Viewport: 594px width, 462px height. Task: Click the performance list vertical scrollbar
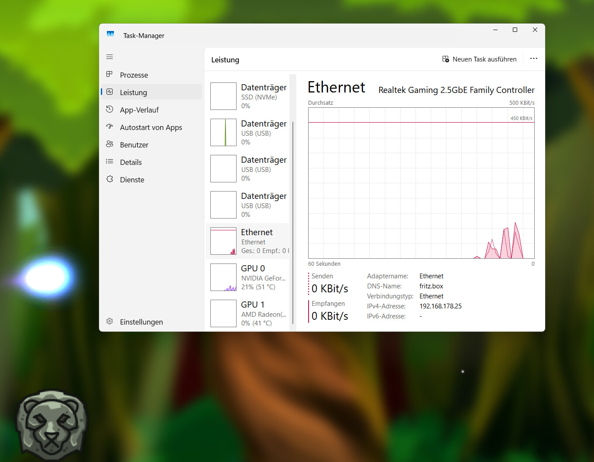[293, 222]
